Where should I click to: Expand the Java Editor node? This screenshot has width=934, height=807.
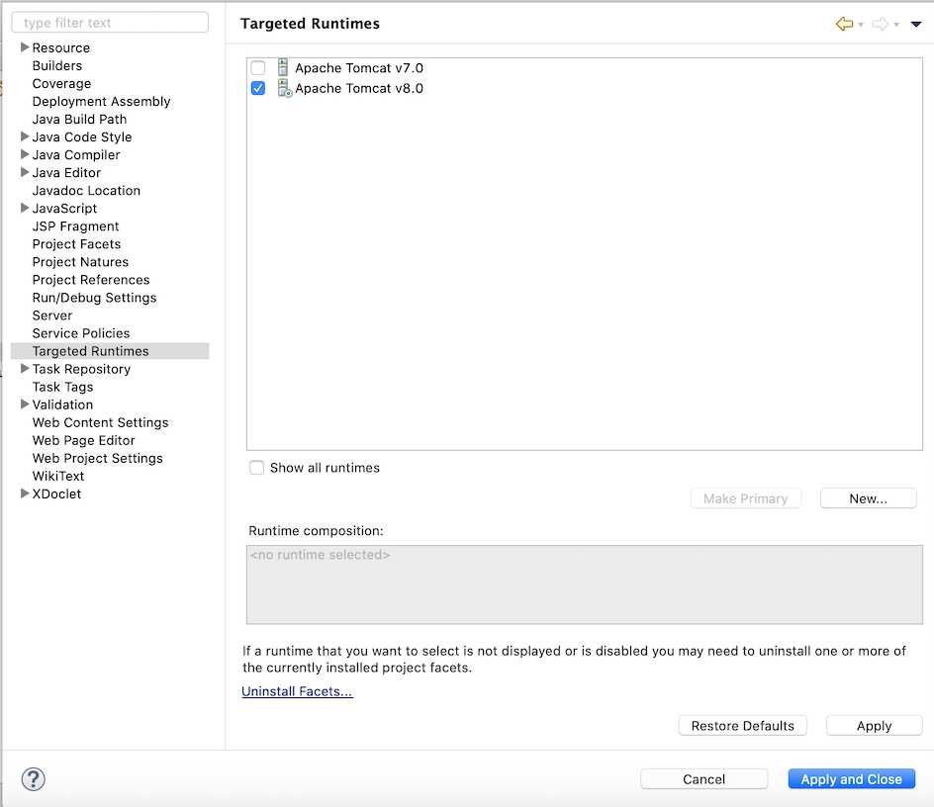(25, 172)
